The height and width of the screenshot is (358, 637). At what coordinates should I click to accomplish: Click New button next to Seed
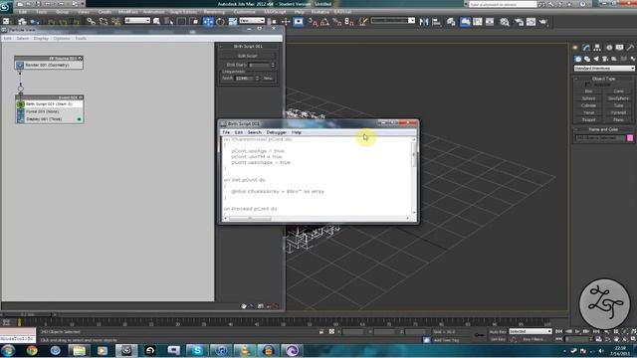[x=268, y=78]
